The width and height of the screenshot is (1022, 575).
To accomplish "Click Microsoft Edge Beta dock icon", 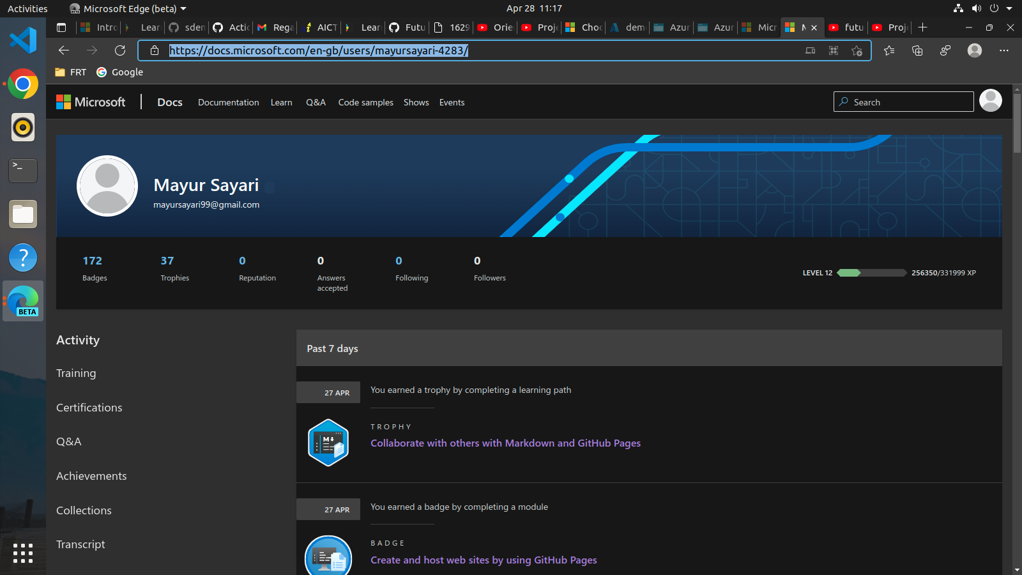I will (x=23, y=301).
